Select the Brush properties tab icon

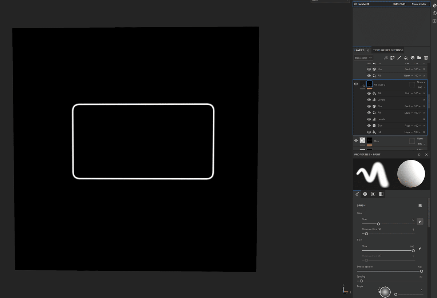point(357,194)
